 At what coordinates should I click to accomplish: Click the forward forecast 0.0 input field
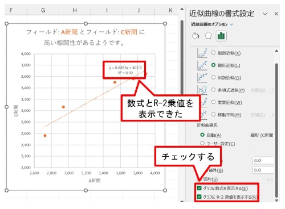[263, 160]
